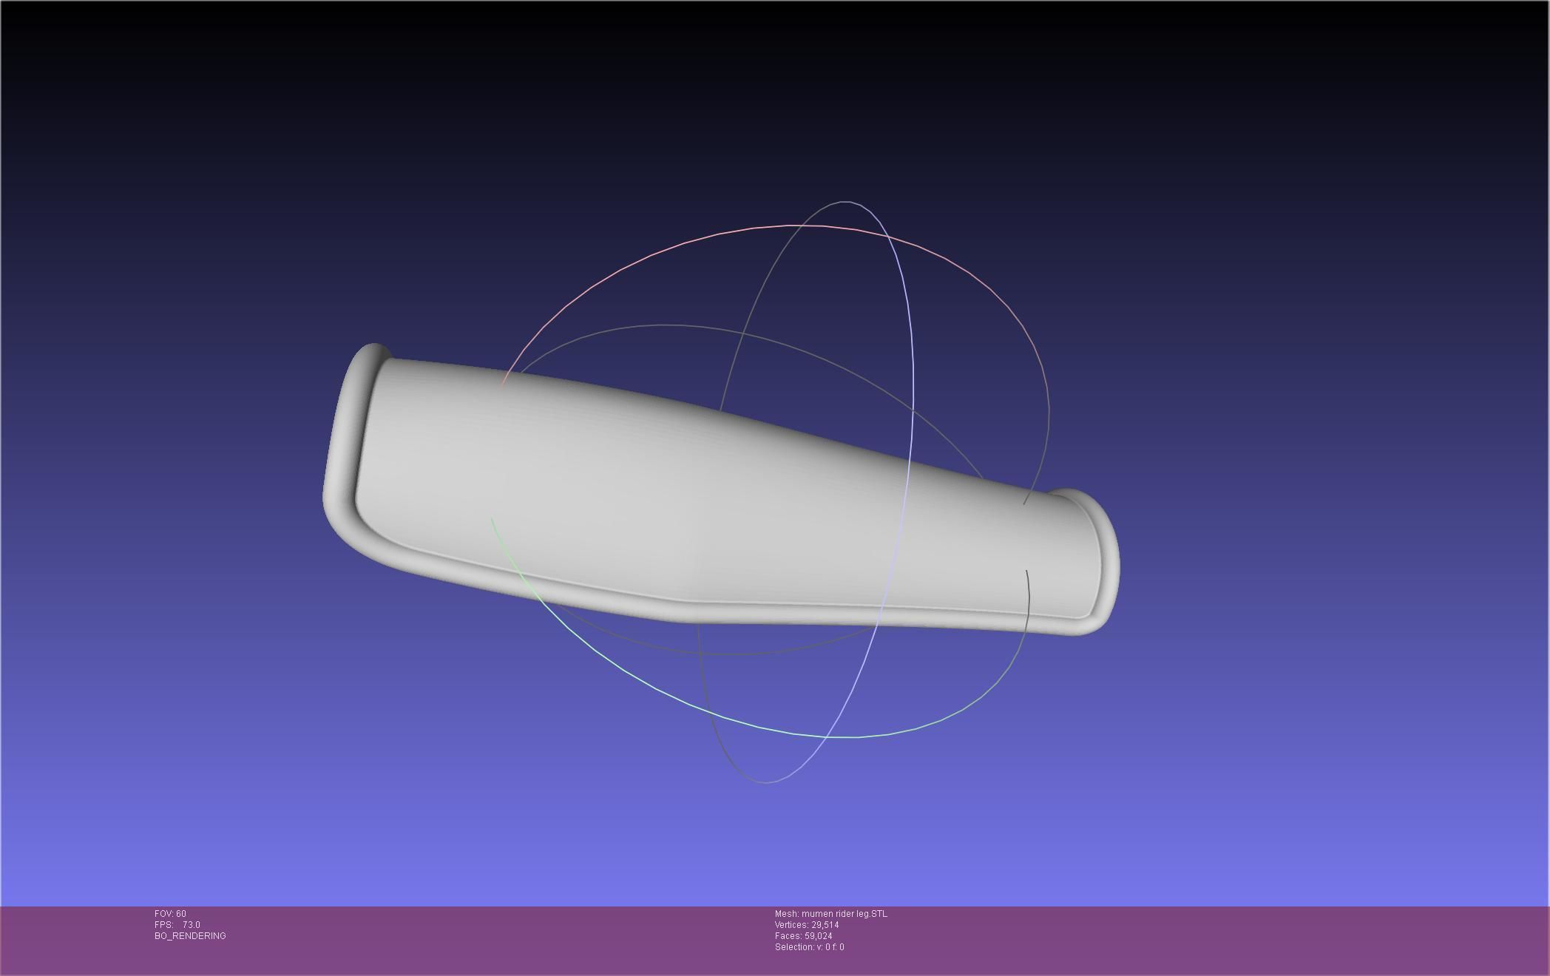1550x976 pixels.
Task: Click the gray trackball ellipse above the mesh
Action: click(666, 325)
